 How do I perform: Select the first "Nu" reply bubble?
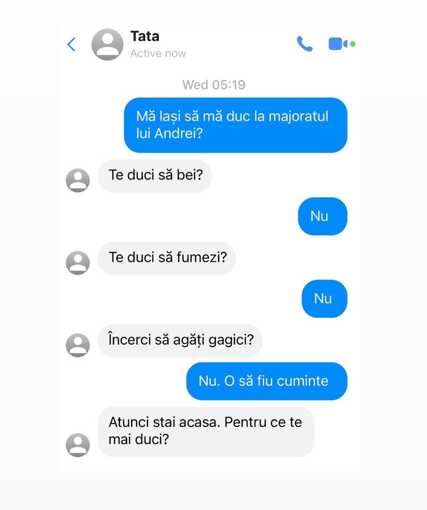[323, 216]
